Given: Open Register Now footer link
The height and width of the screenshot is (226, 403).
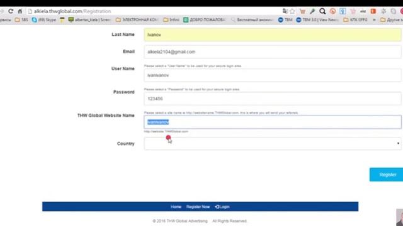Looking at the screenshot, I should tap(198, 207).
